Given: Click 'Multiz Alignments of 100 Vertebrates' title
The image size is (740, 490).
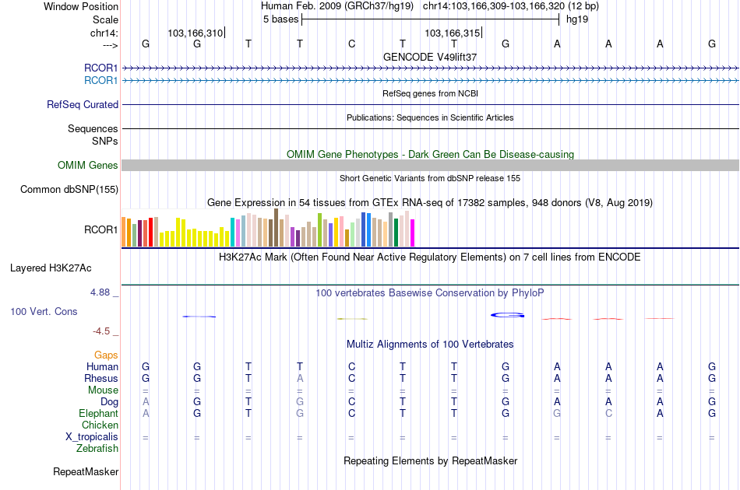Looking at the screenshot, I should 430,344.
